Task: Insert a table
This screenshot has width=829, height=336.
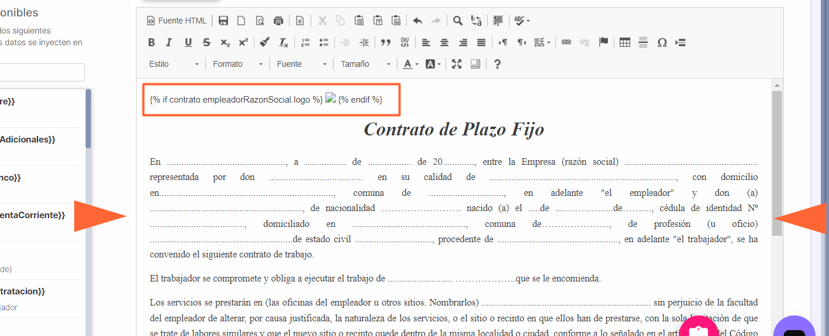Action: click(x=625, y=42)
